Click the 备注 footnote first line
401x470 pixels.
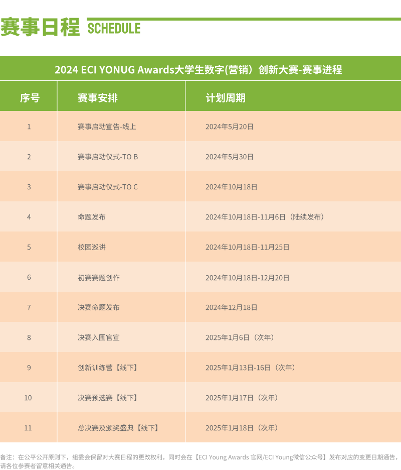click(x=199, y=457)
